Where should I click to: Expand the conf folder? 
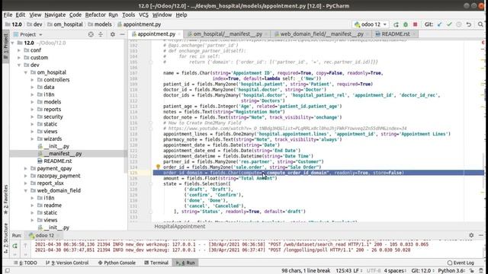(19, 50)
